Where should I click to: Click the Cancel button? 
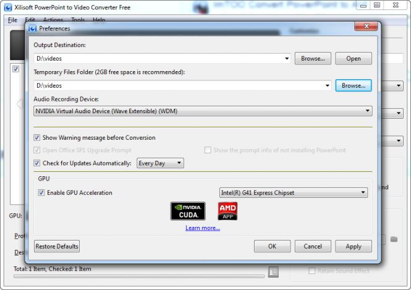point(313,246)
